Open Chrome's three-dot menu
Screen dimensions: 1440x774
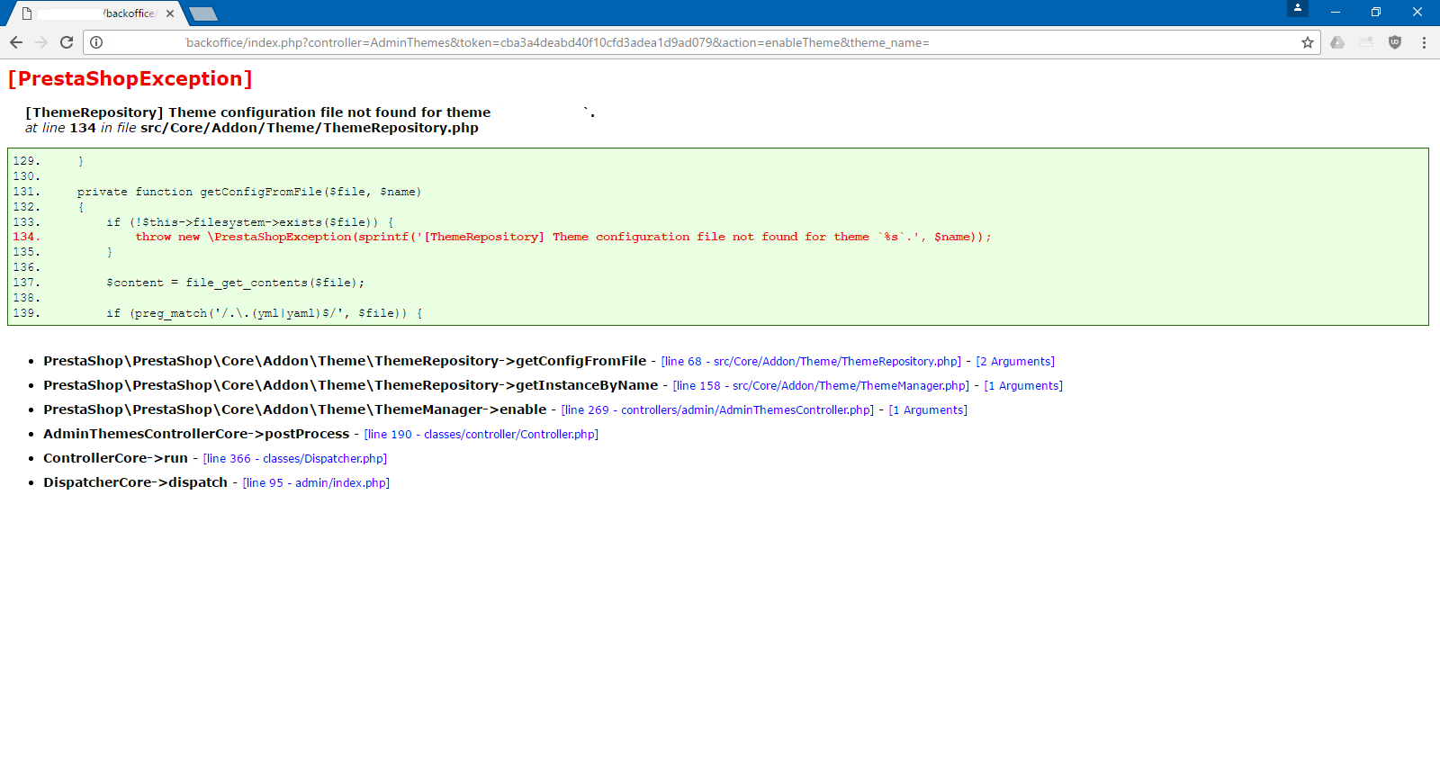click(x=1424, y=42)
